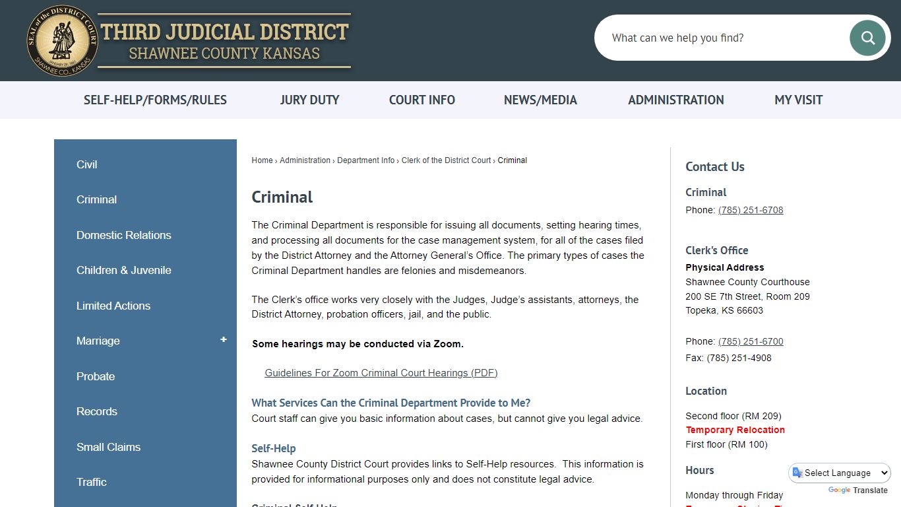Click the 'Criminal' page title

coord(282,197)
